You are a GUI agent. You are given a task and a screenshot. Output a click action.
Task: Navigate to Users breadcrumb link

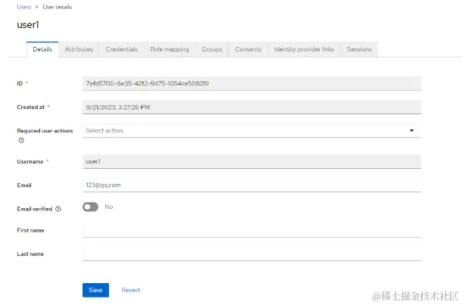pos(24,6)
